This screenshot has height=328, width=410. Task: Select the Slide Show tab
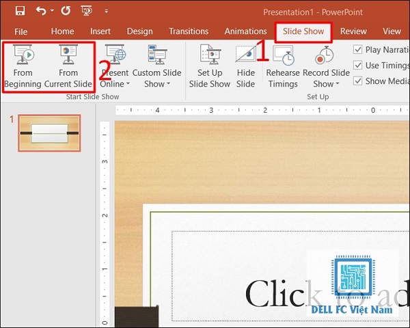point(303,31)
